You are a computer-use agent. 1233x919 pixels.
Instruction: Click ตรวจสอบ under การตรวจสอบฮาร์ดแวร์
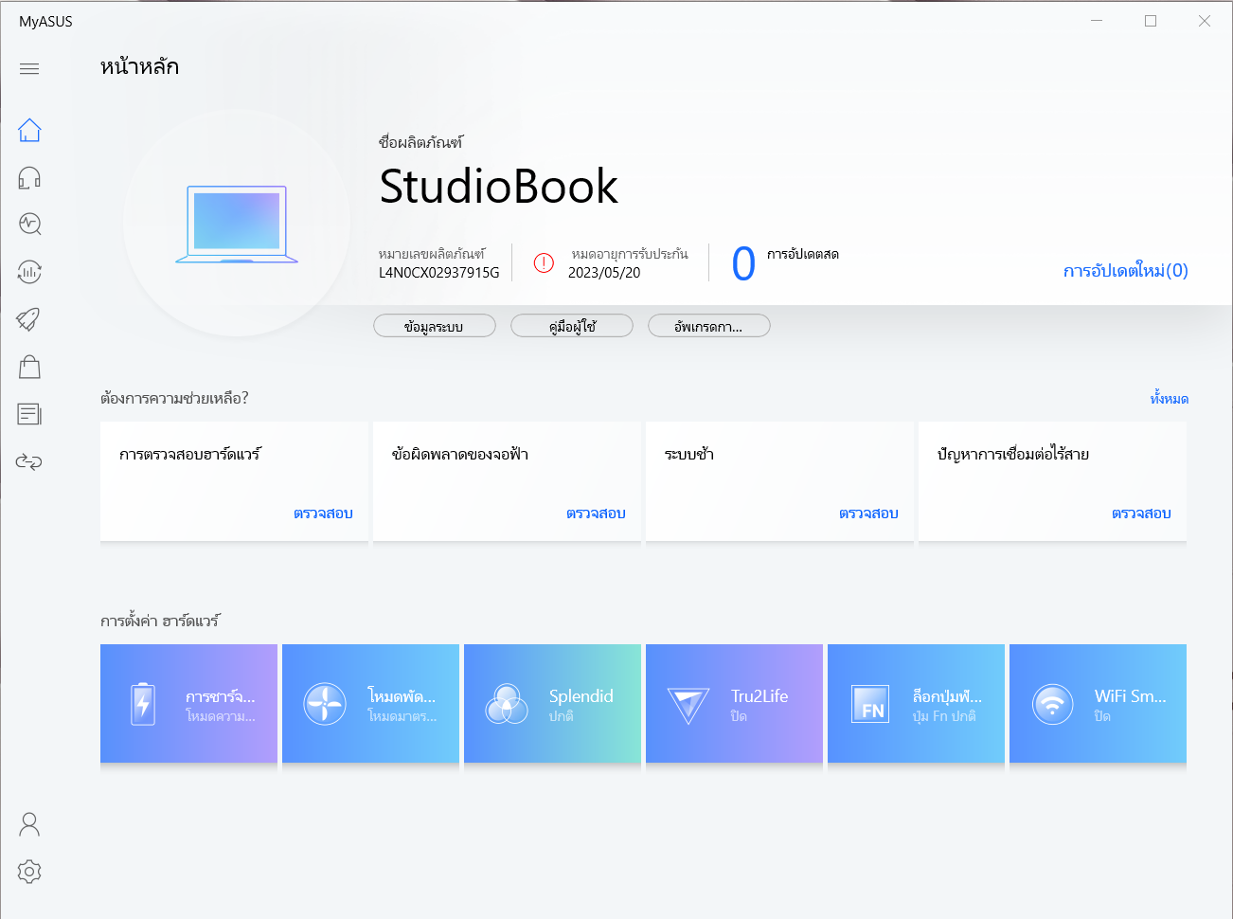point(323,514)
